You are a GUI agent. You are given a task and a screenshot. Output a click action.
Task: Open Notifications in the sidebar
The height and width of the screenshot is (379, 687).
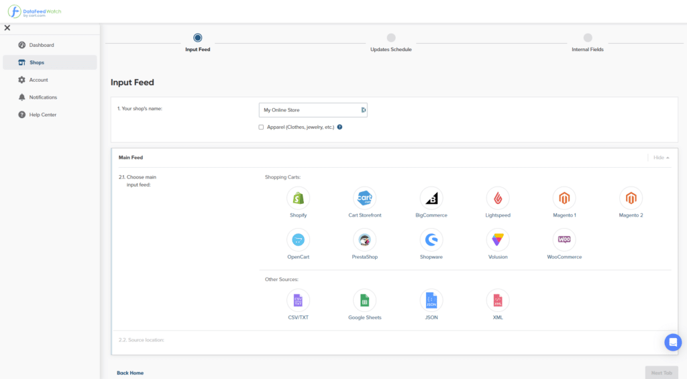click(50, 97)
